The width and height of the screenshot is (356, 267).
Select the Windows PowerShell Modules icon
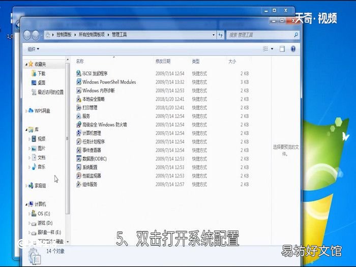(x=78, y=82)
